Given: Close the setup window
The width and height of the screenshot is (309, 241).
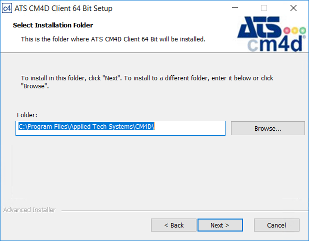Looking at the screenshot, I should click(x=293, y=8).
